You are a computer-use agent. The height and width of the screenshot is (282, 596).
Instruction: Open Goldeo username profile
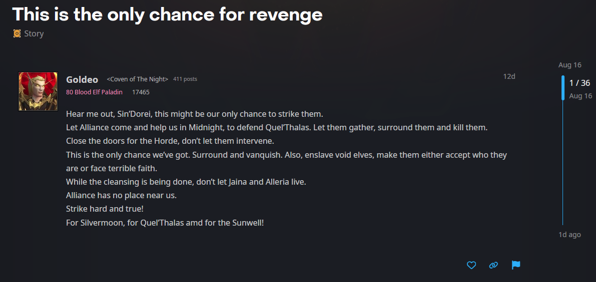point(82,79)
